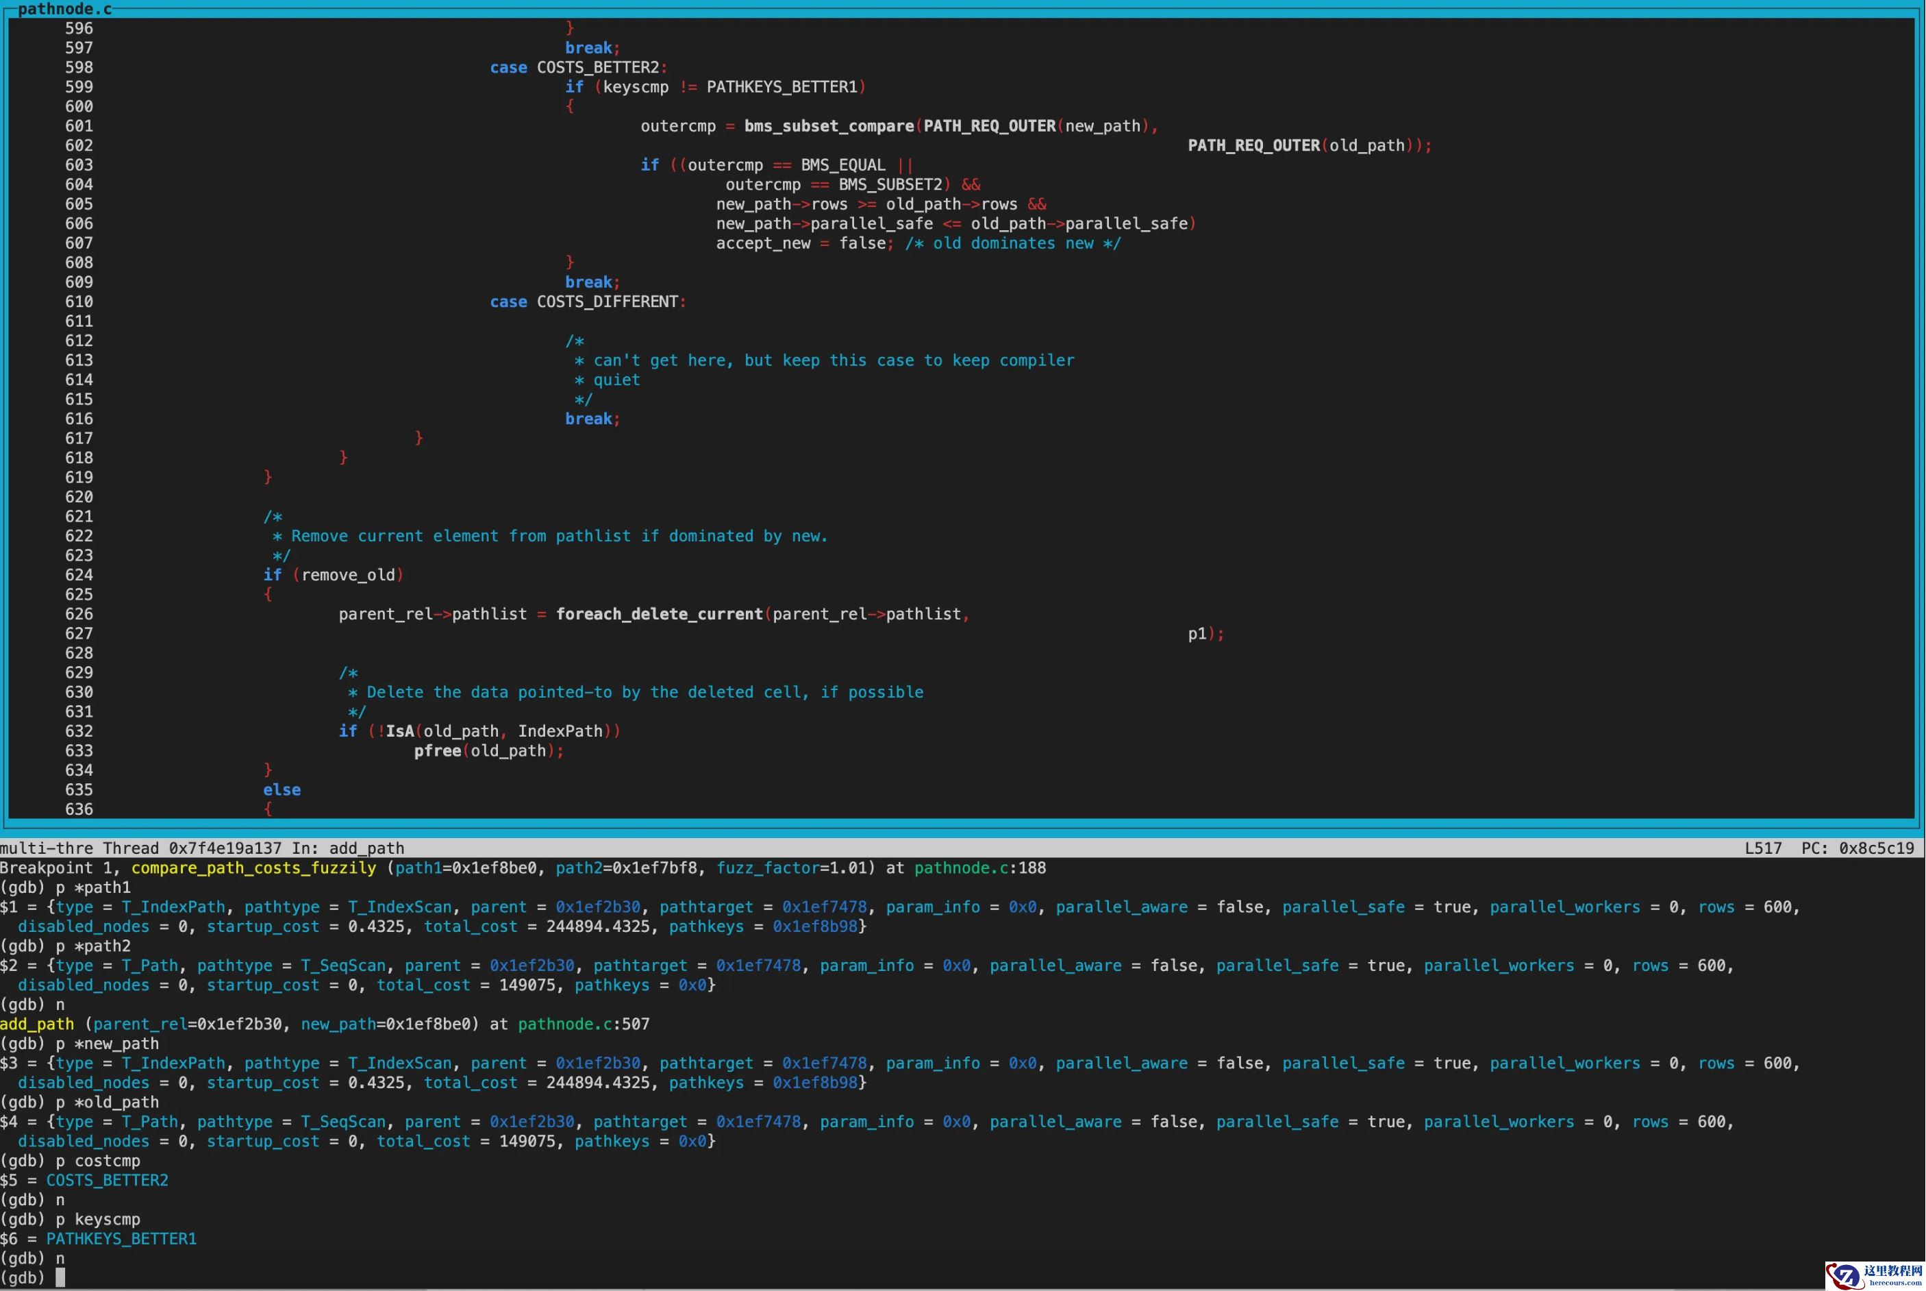Click pfree(old_path) on line 633

(489, 751)
